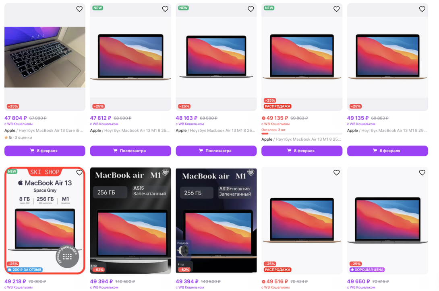The width and height of the screenshot is (439, 291).
Task: Click heart on ASIS+неактив MacBook card
Action: [251, 173]
